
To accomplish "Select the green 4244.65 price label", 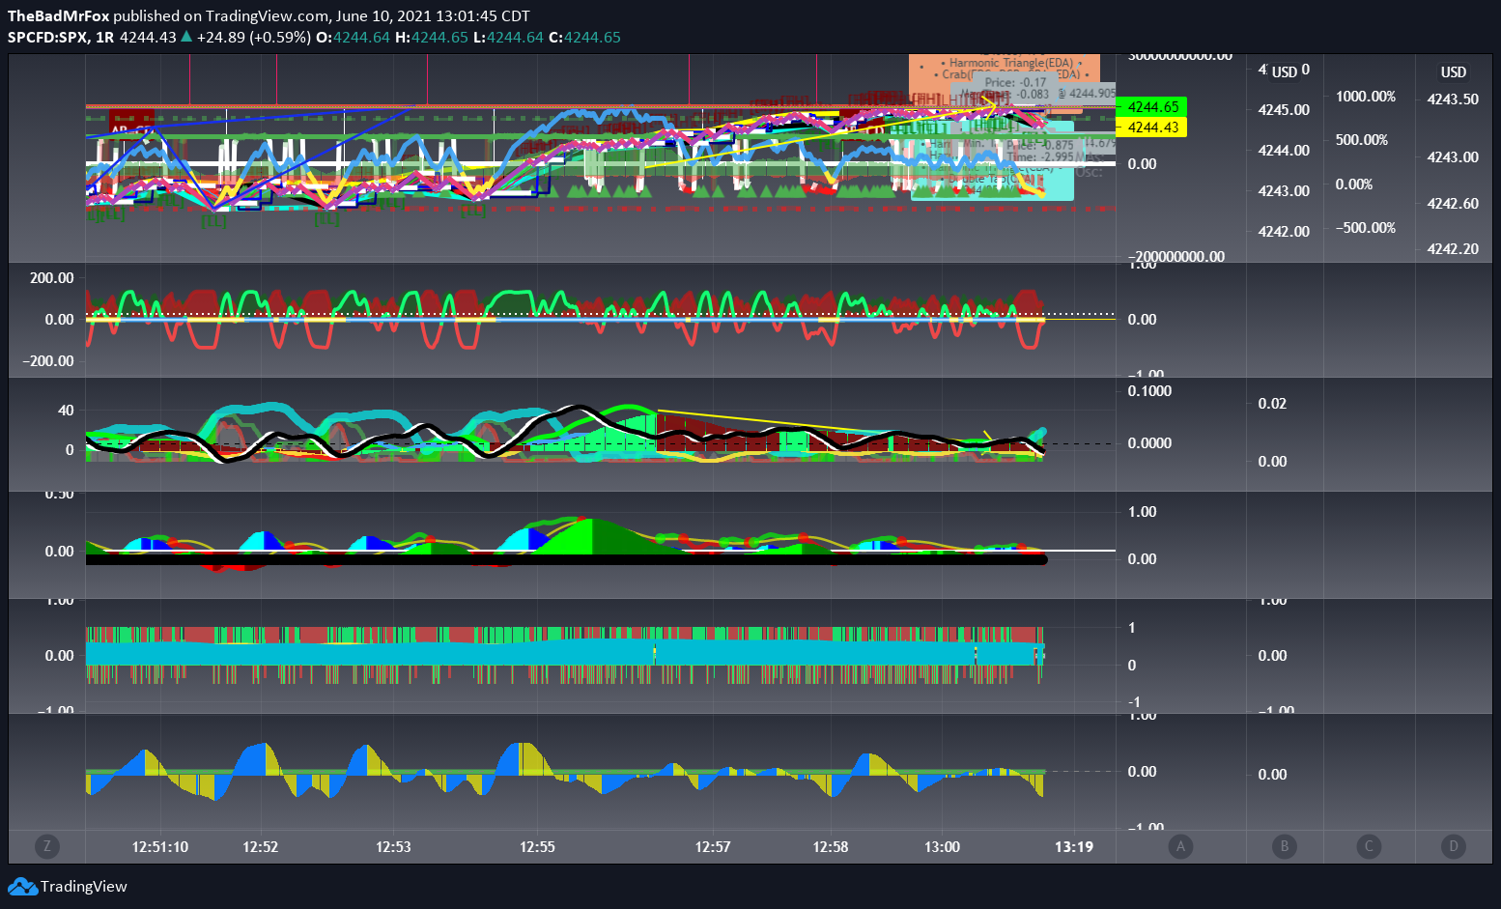I will pos(1151,107).
